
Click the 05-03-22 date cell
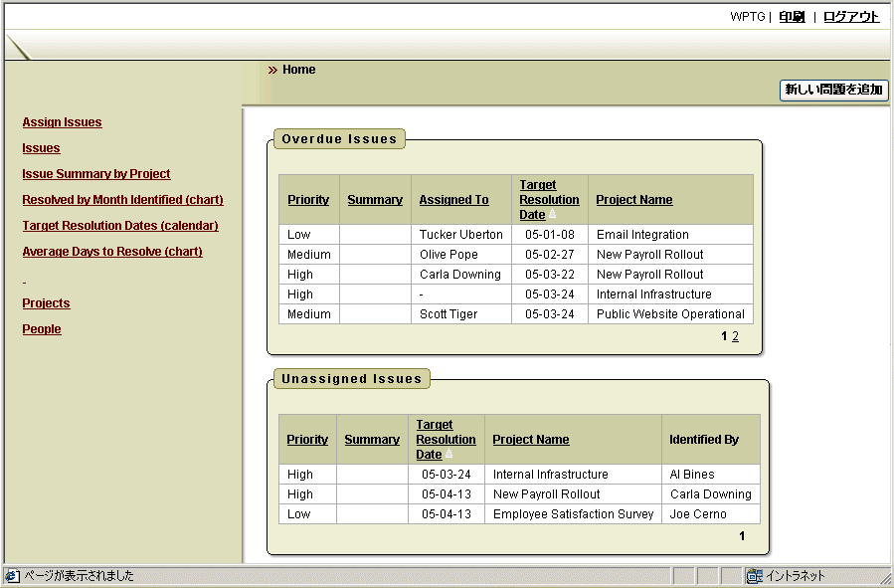[550, 275]
